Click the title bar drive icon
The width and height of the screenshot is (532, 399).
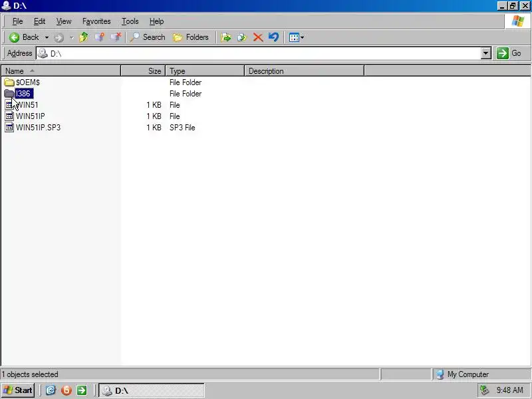6,5
